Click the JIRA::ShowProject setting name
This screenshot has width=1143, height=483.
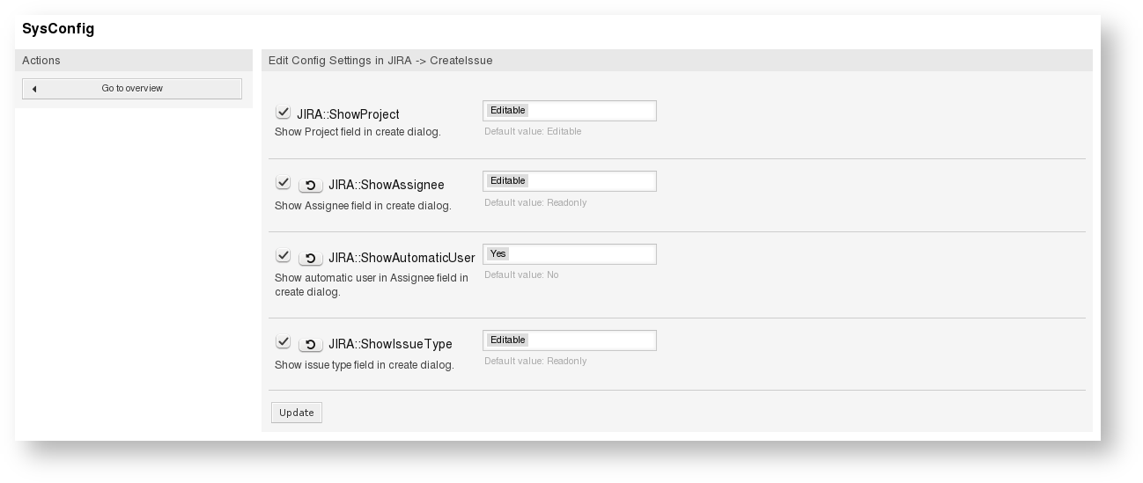(x=348, y=114)
